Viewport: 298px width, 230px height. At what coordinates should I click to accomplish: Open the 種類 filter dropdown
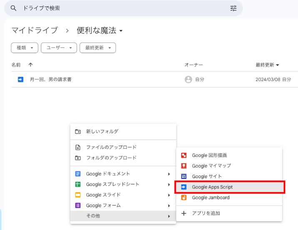[x=25, y=48]
